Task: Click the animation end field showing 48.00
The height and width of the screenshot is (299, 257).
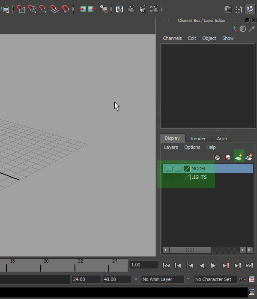Action: click(x=117, y=279)
